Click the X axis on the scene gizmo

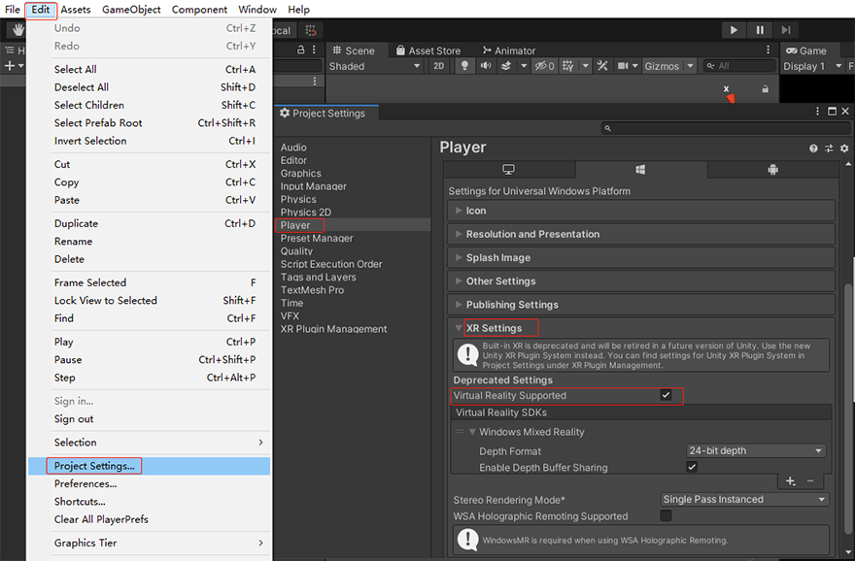click(727, 88)
